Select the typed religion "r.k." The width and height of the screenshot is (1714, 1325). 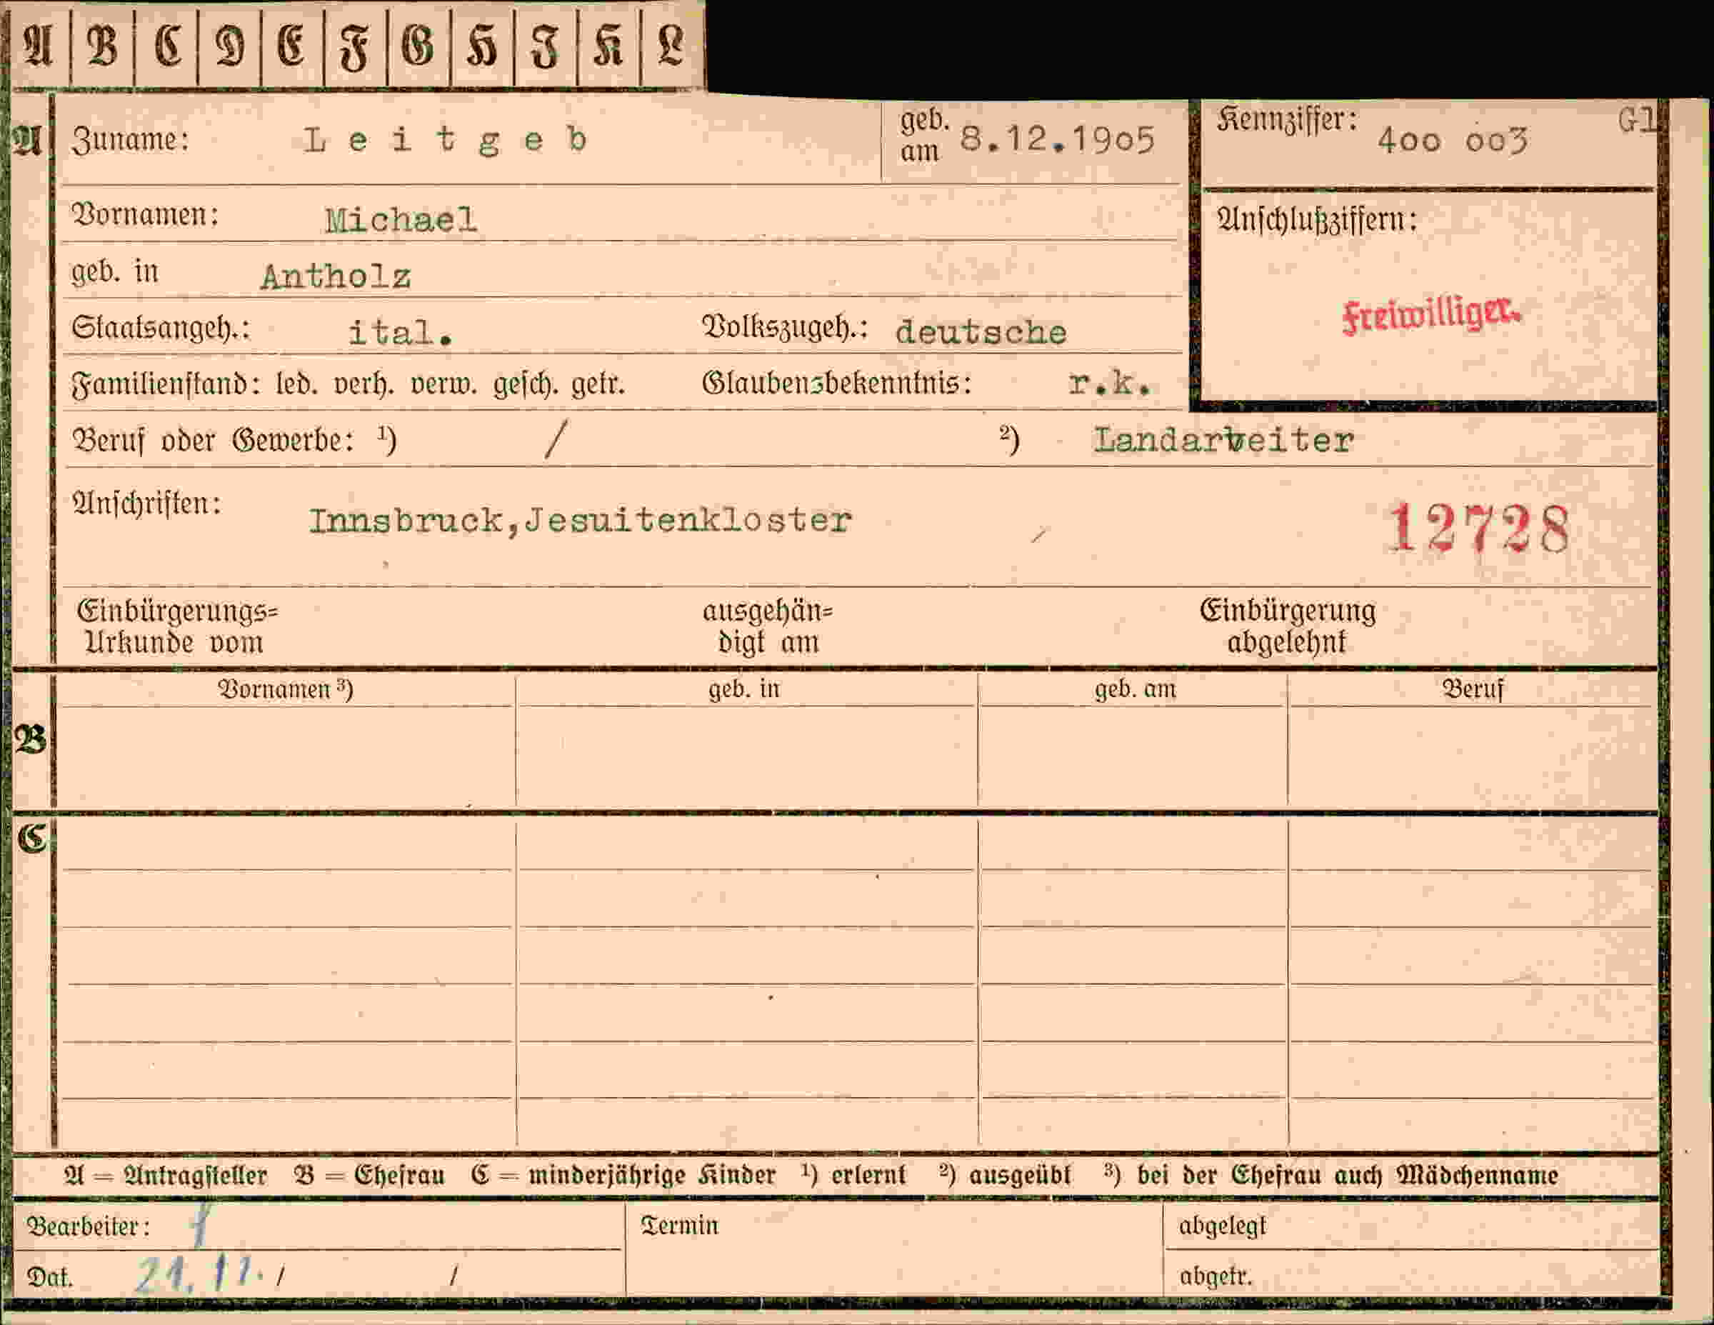point(1110,383)
